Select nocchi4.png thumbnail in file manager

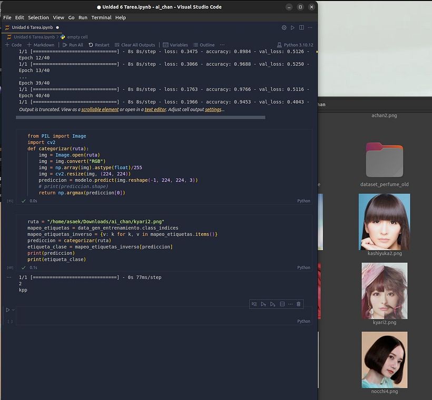[385, 359]
